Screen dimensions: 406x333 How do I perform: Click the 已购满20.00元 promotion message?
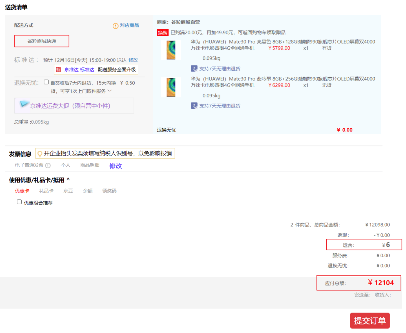pyautogui.click(x=228, y=33)
